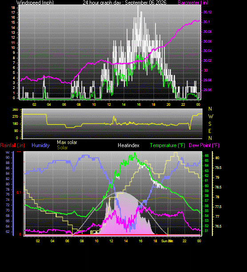
Task: Click humidity axis value 82
Action: coord(8,179)
